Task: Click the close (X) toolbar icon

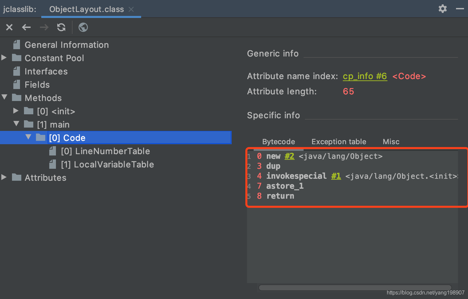Action: point(9,27)
